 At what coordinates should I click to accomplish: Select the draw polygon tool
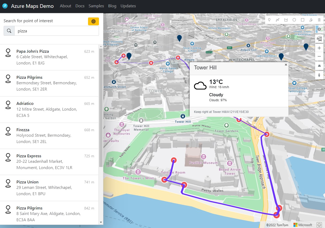286,20
